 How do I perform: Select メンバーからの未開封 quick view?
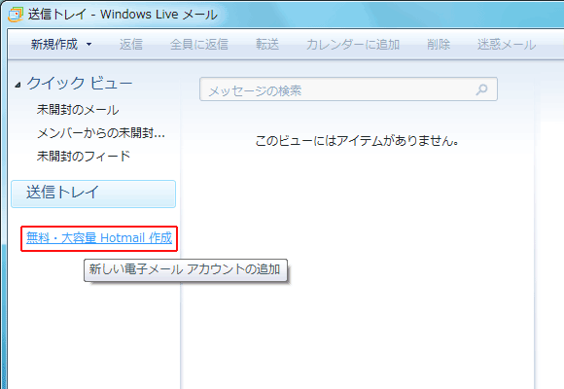click(x=101, y=133)
